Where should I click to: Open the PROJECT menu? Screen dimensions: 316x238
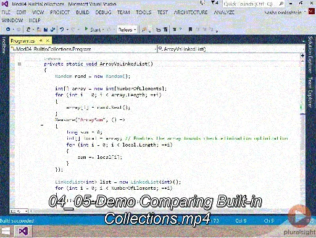pos(60,12)
